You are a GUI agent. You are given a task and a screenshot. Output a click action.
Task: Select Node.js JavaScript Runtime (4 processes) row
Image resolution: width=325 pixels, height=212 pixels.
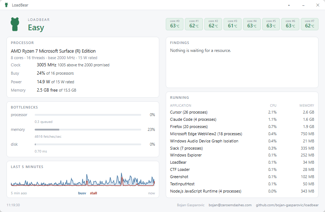click(242, 191)
